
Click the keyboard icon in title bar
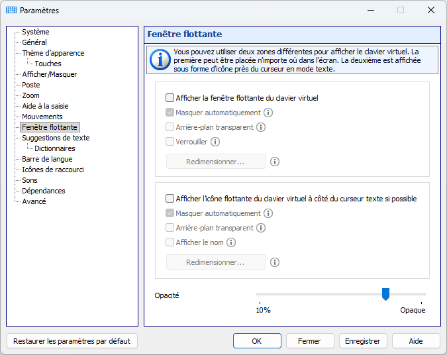point(11,10)
